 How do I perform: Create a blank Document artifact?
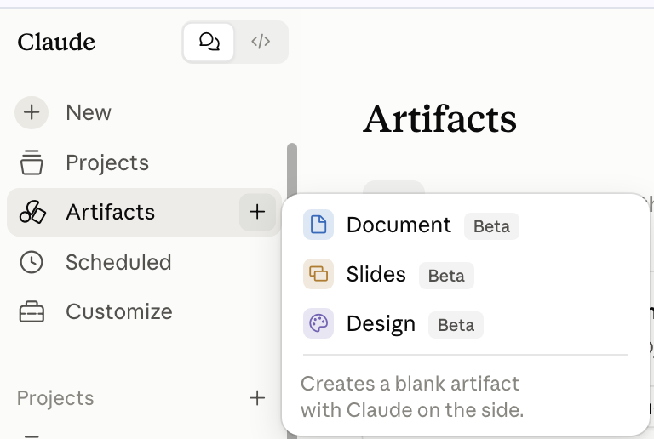[465, 225]
